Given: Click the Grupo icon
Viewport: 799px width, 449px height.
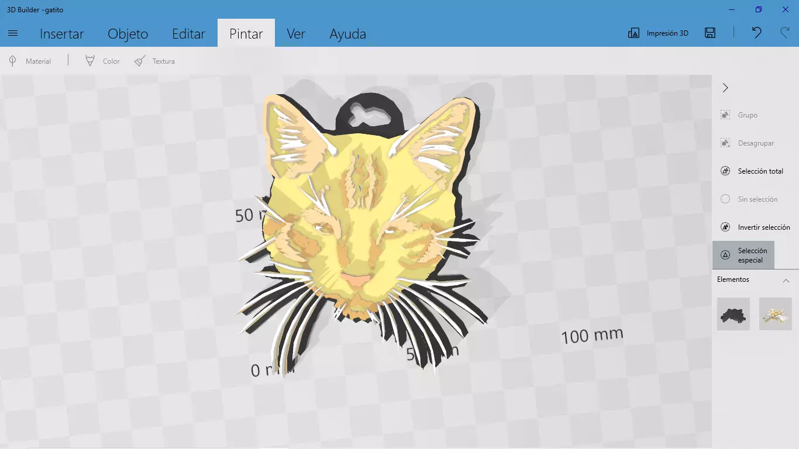Looking at the screenshot, I should [725, 115].
